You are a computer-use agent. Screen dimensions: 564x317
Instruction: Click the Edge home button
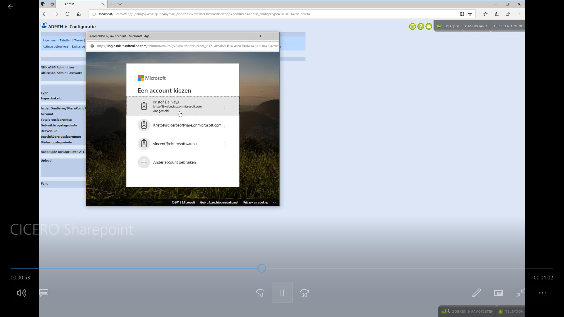[79, 14]
